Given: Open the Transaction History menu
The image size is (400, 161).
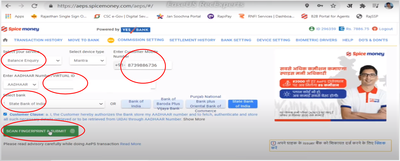Looking at the screenshot, I should tap(38, 40).
